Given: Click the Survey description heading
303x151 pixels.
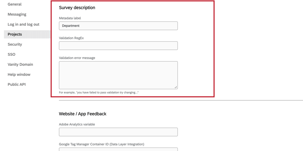Looking at the screenshot, I should [x=77, y=7].
